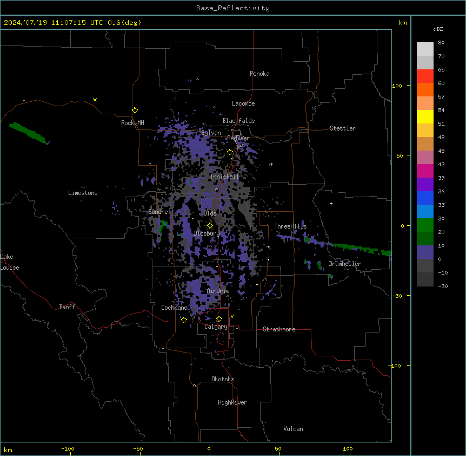Click the Blackfalds city label
This screenshot has height=456, width=466.
[238, 121]
